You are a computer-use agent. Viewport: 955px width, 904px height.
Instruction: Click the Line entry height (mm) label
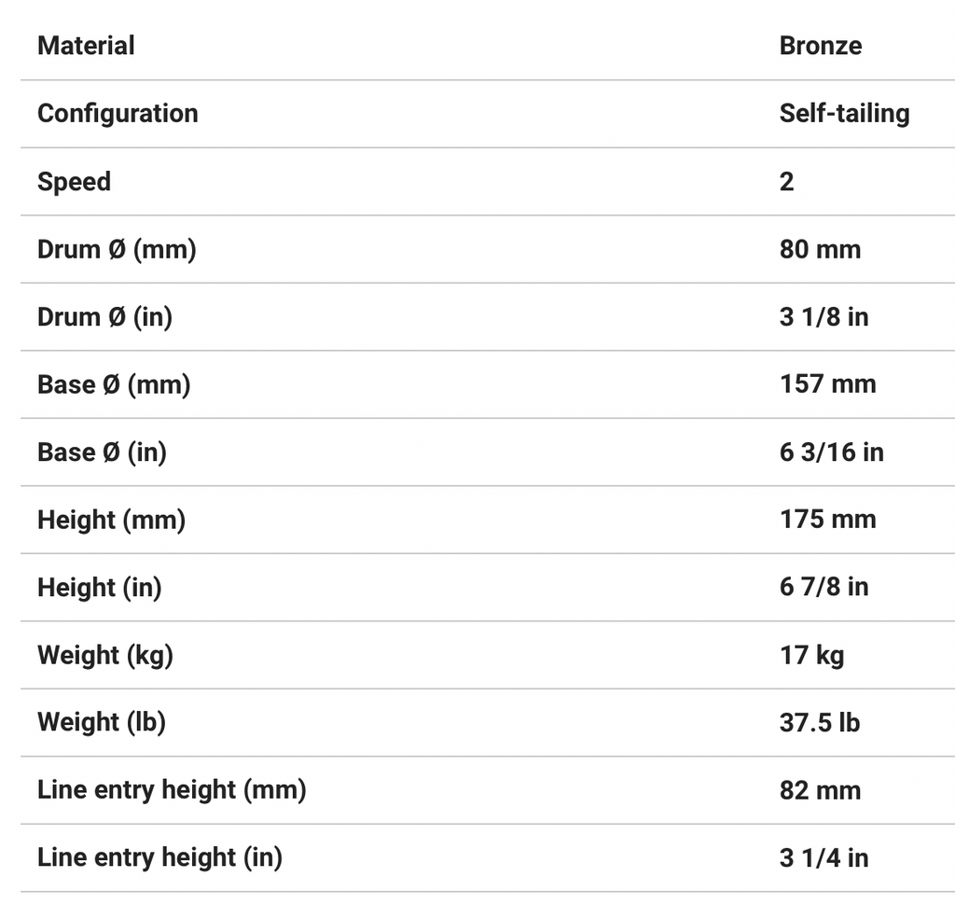tap(172, 790)
